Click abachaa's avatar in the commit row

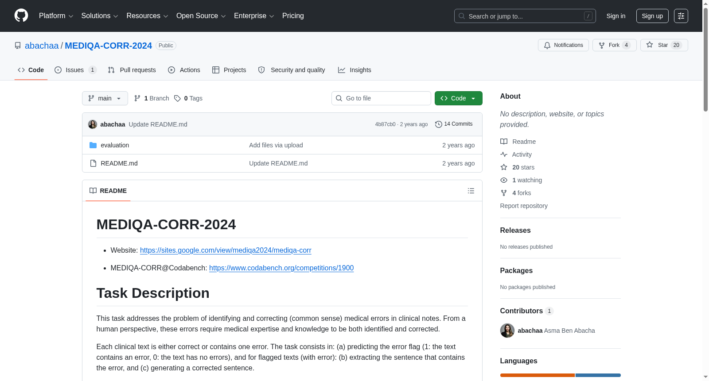point(93,124)
